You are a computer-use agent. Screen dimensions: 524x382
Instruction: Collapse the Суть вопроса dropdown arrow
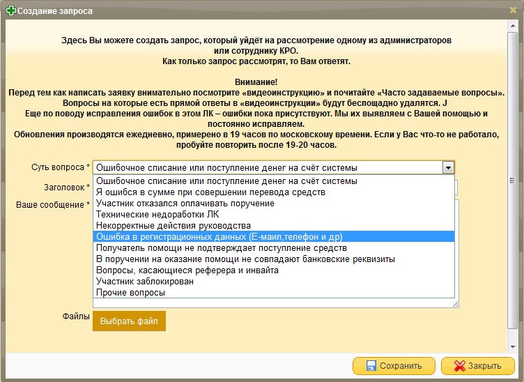pyautogui.click(x=448, y=167)
